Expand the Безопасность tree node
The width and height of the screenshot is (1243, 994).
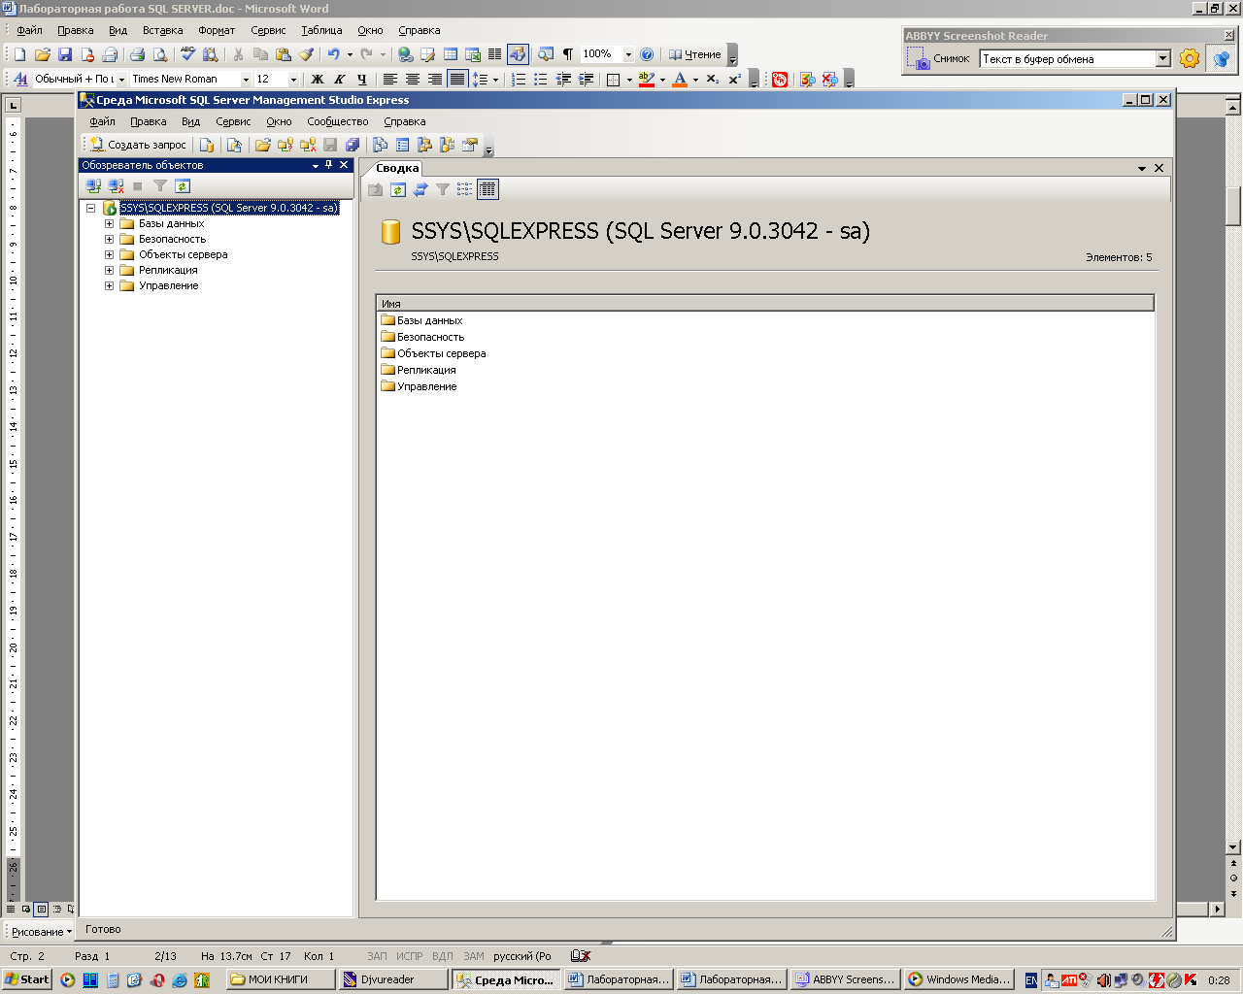click(109, 239)
